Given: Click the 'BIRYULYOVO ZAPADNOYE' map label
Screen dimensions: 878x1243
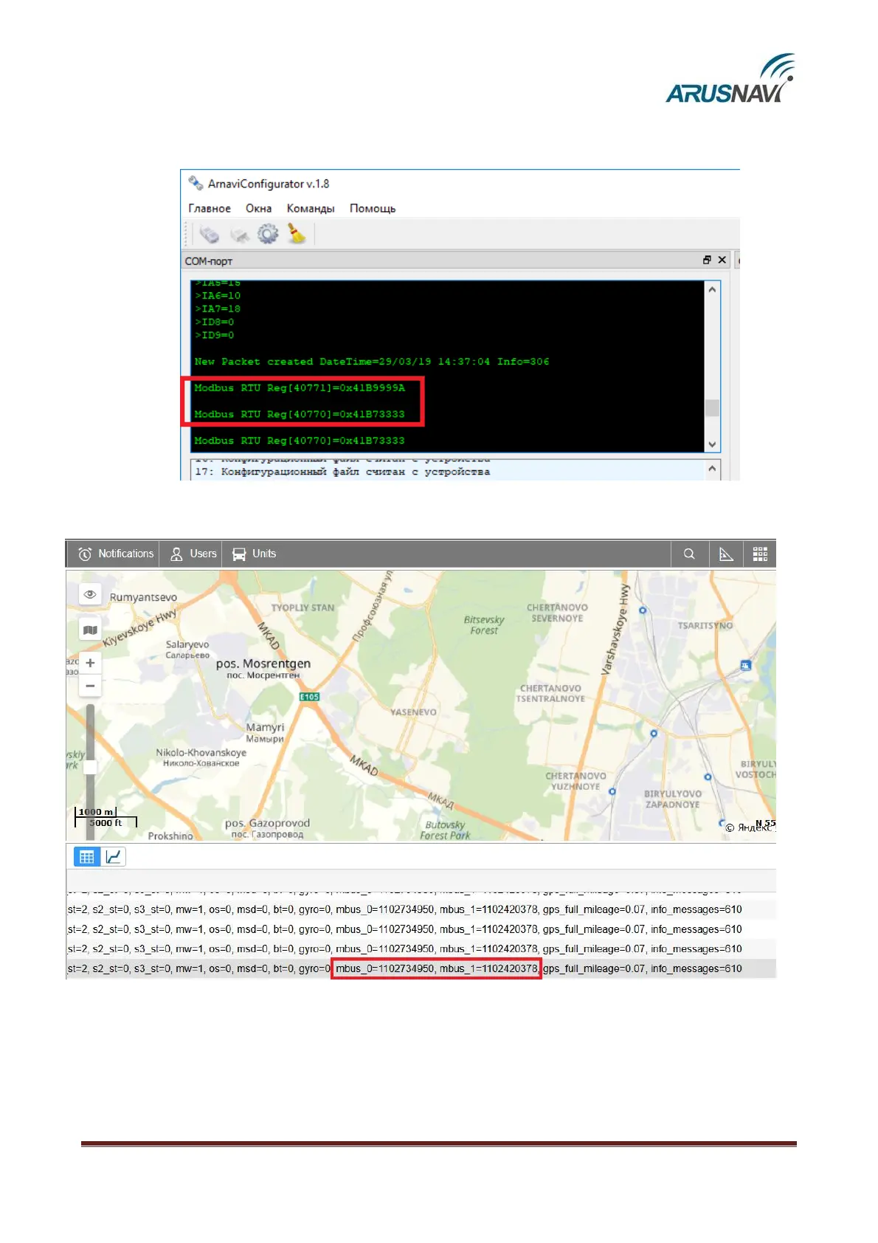Looking at the screenshot, I should tap(673, 799).
